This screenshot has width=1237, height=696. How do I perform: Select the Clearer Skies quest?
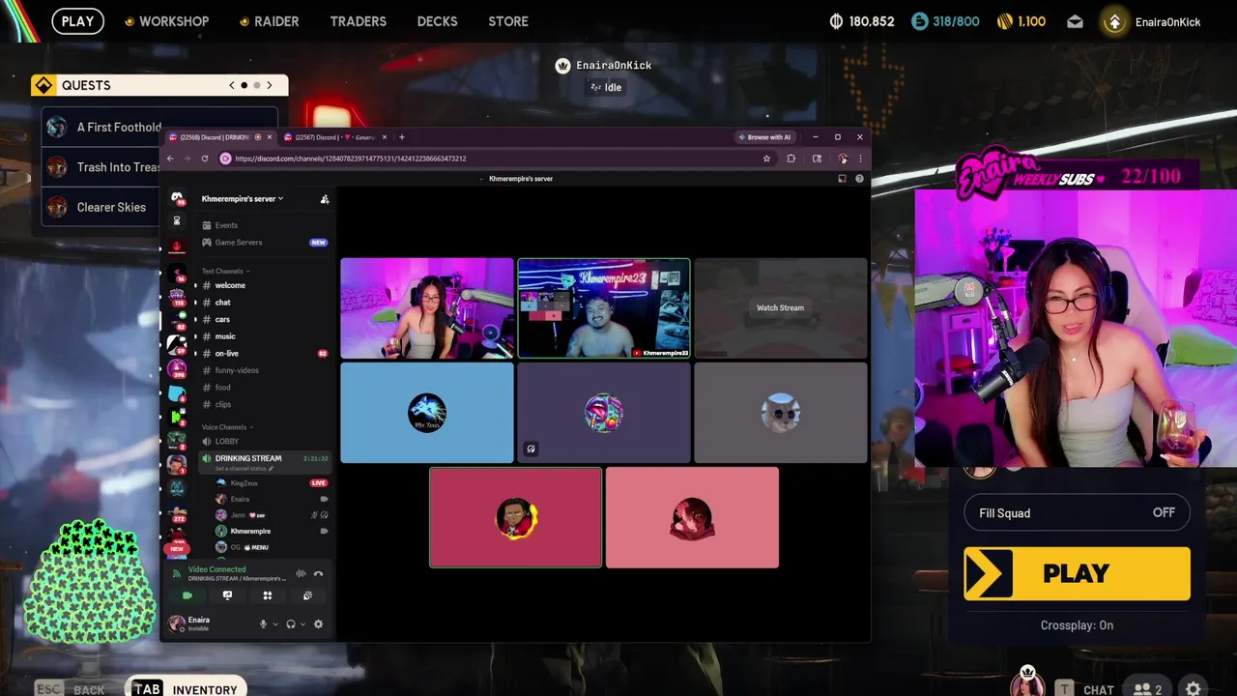click(160, 207)
